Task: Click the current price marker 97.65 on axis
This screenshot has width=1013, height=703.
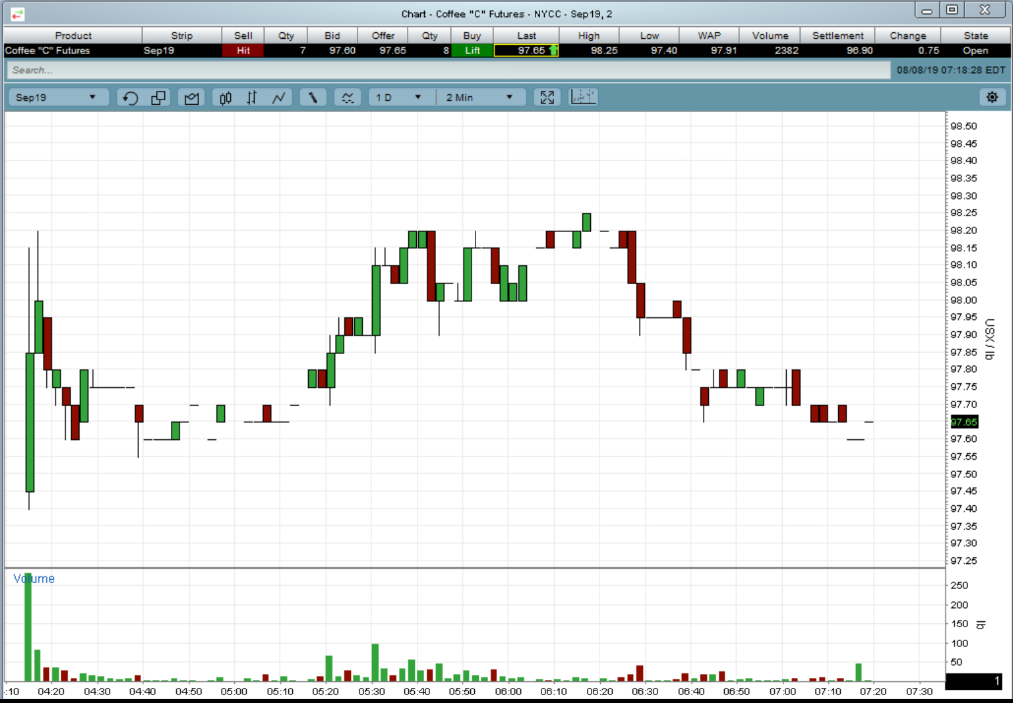Action: click(964, 422)
